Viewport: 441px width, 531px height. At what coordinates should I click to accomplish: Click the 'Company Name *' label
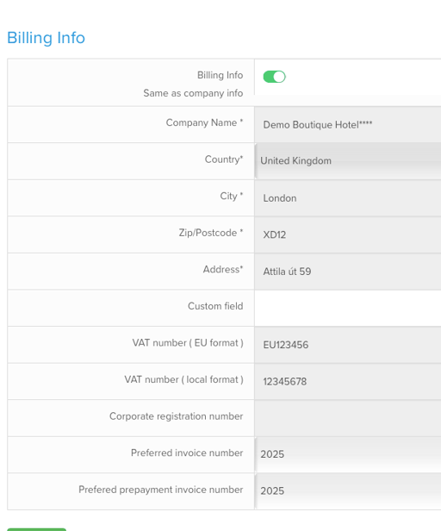point(204,122)
